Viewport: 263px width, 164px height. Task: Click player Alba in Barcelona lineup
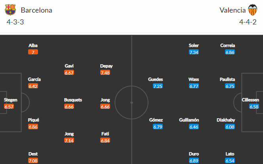tap(33, 45)
